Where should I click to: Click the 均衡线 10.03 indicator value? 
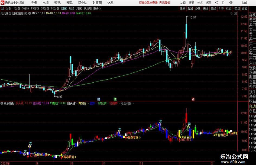(58, 103)
